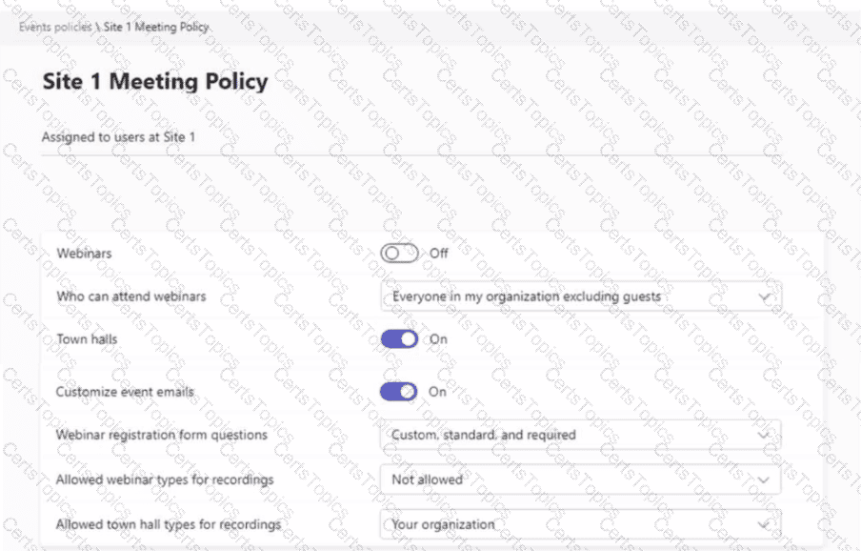
Task: Click the Town halls setting label
Action: pos(89,339)
